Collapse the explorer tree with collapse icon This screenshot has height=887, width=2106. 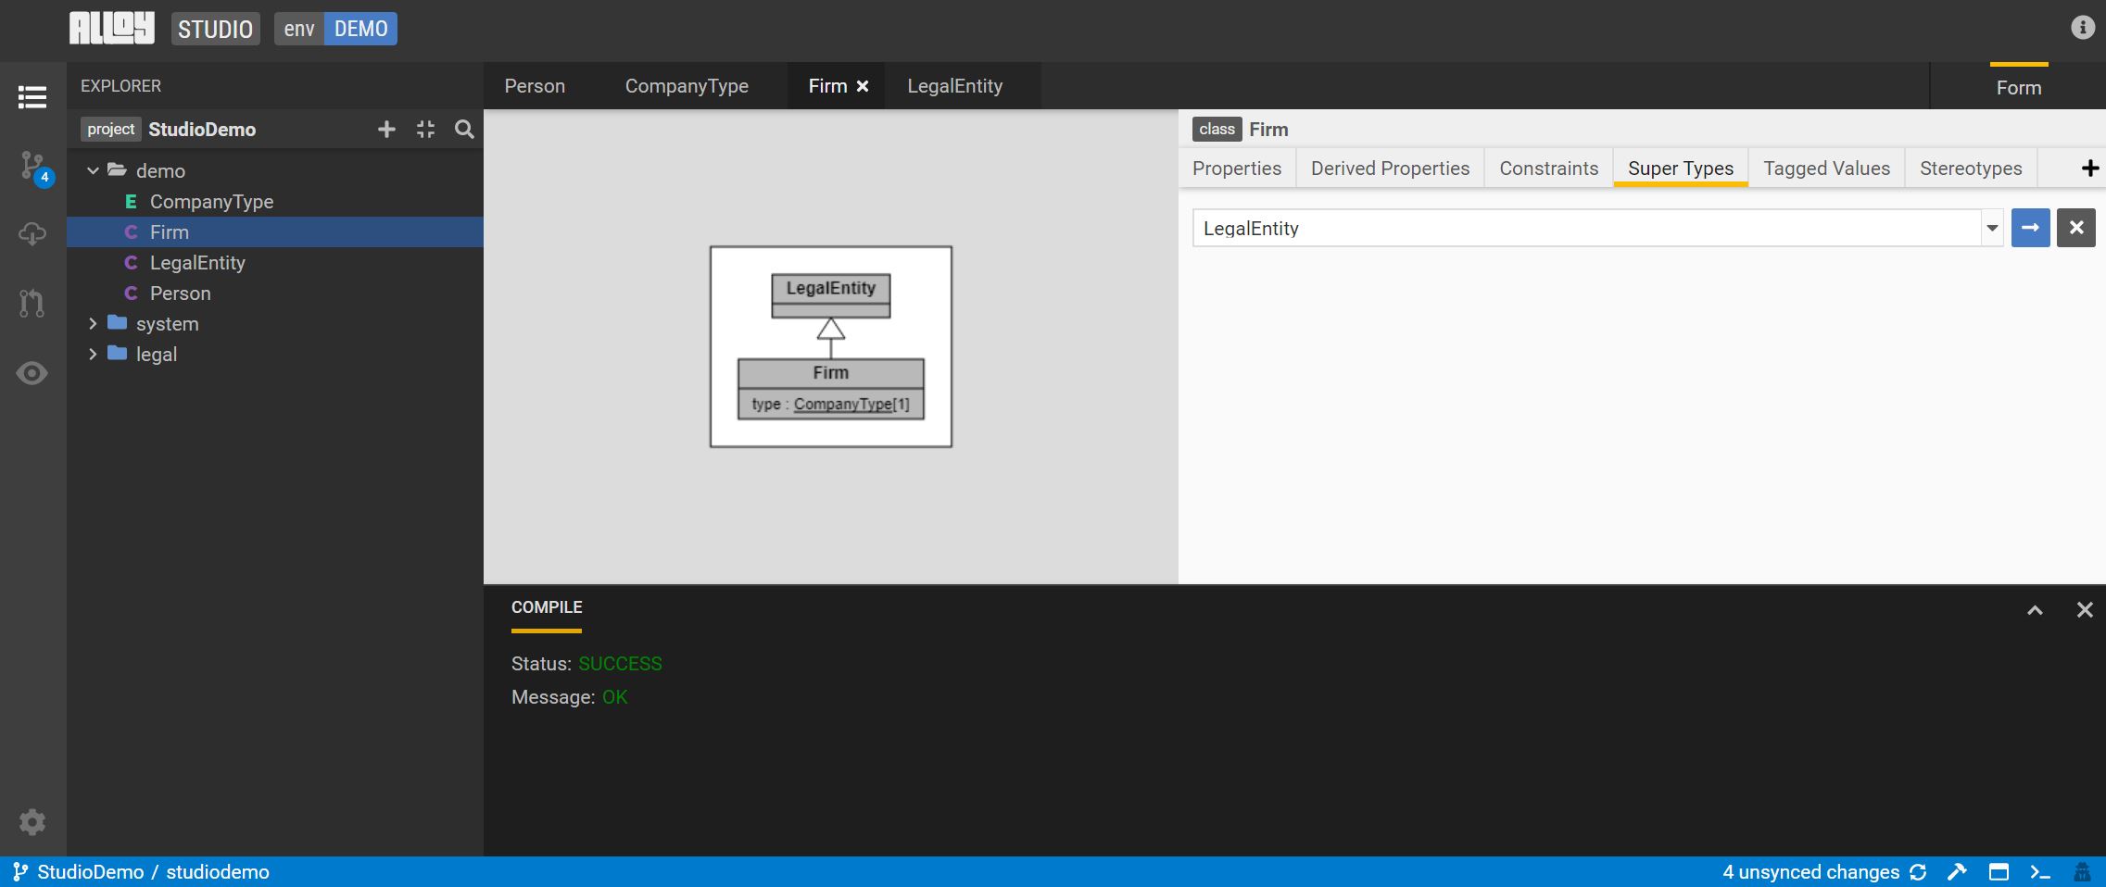click(x=425, y=130)
